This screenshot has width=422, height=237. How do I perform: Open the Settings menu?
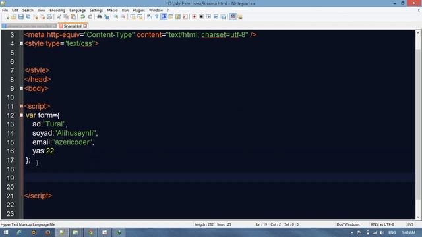(96, 11)
